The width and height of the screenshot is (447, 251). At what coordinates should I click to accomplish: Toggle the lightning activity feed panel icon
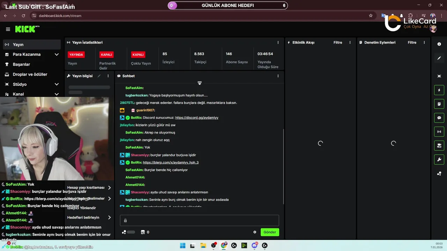(439, 90)
